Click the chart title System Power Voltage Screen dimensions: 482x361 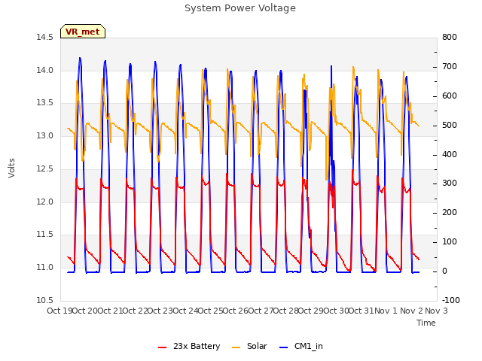point(240,8)
